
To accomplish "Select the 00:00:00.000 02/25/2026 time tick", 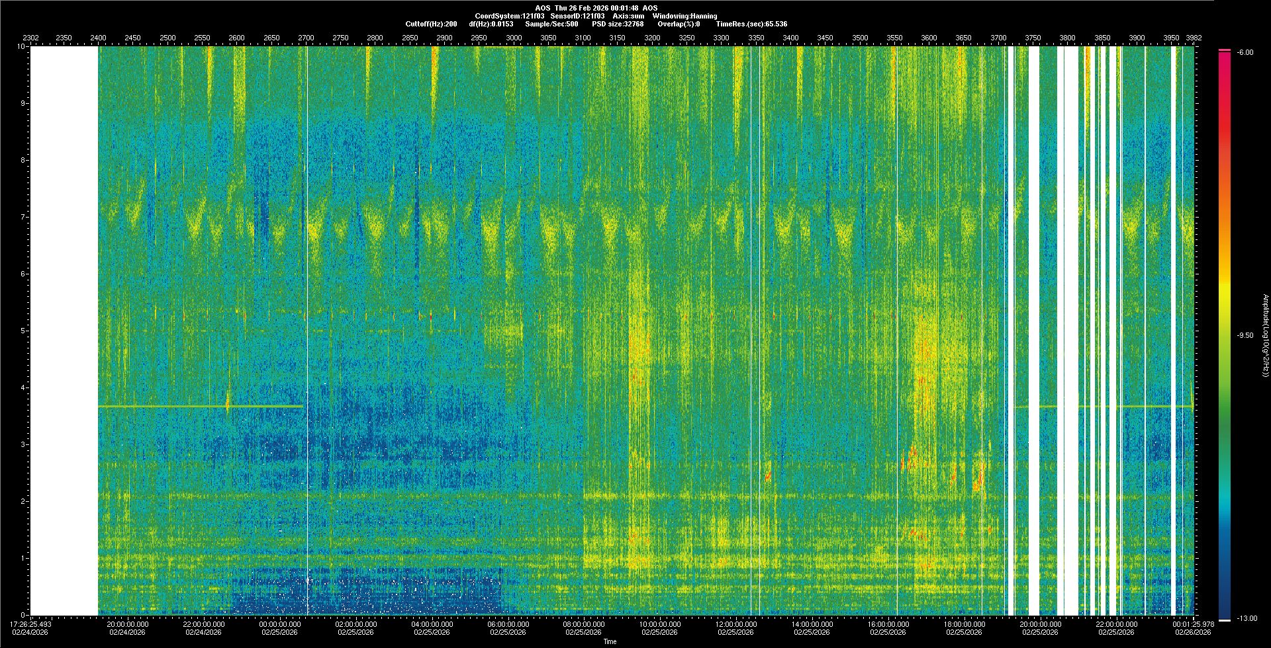I will 280,628.
